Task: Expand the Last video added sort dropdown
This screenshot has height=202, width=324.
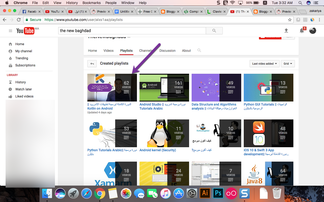Action: pyautogui.click(x=264, y=64)
